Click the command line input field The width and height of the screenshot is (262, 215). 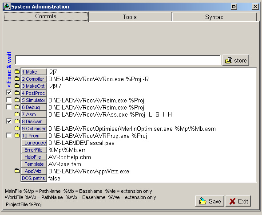pyautogui.click(x=118, y=60)
